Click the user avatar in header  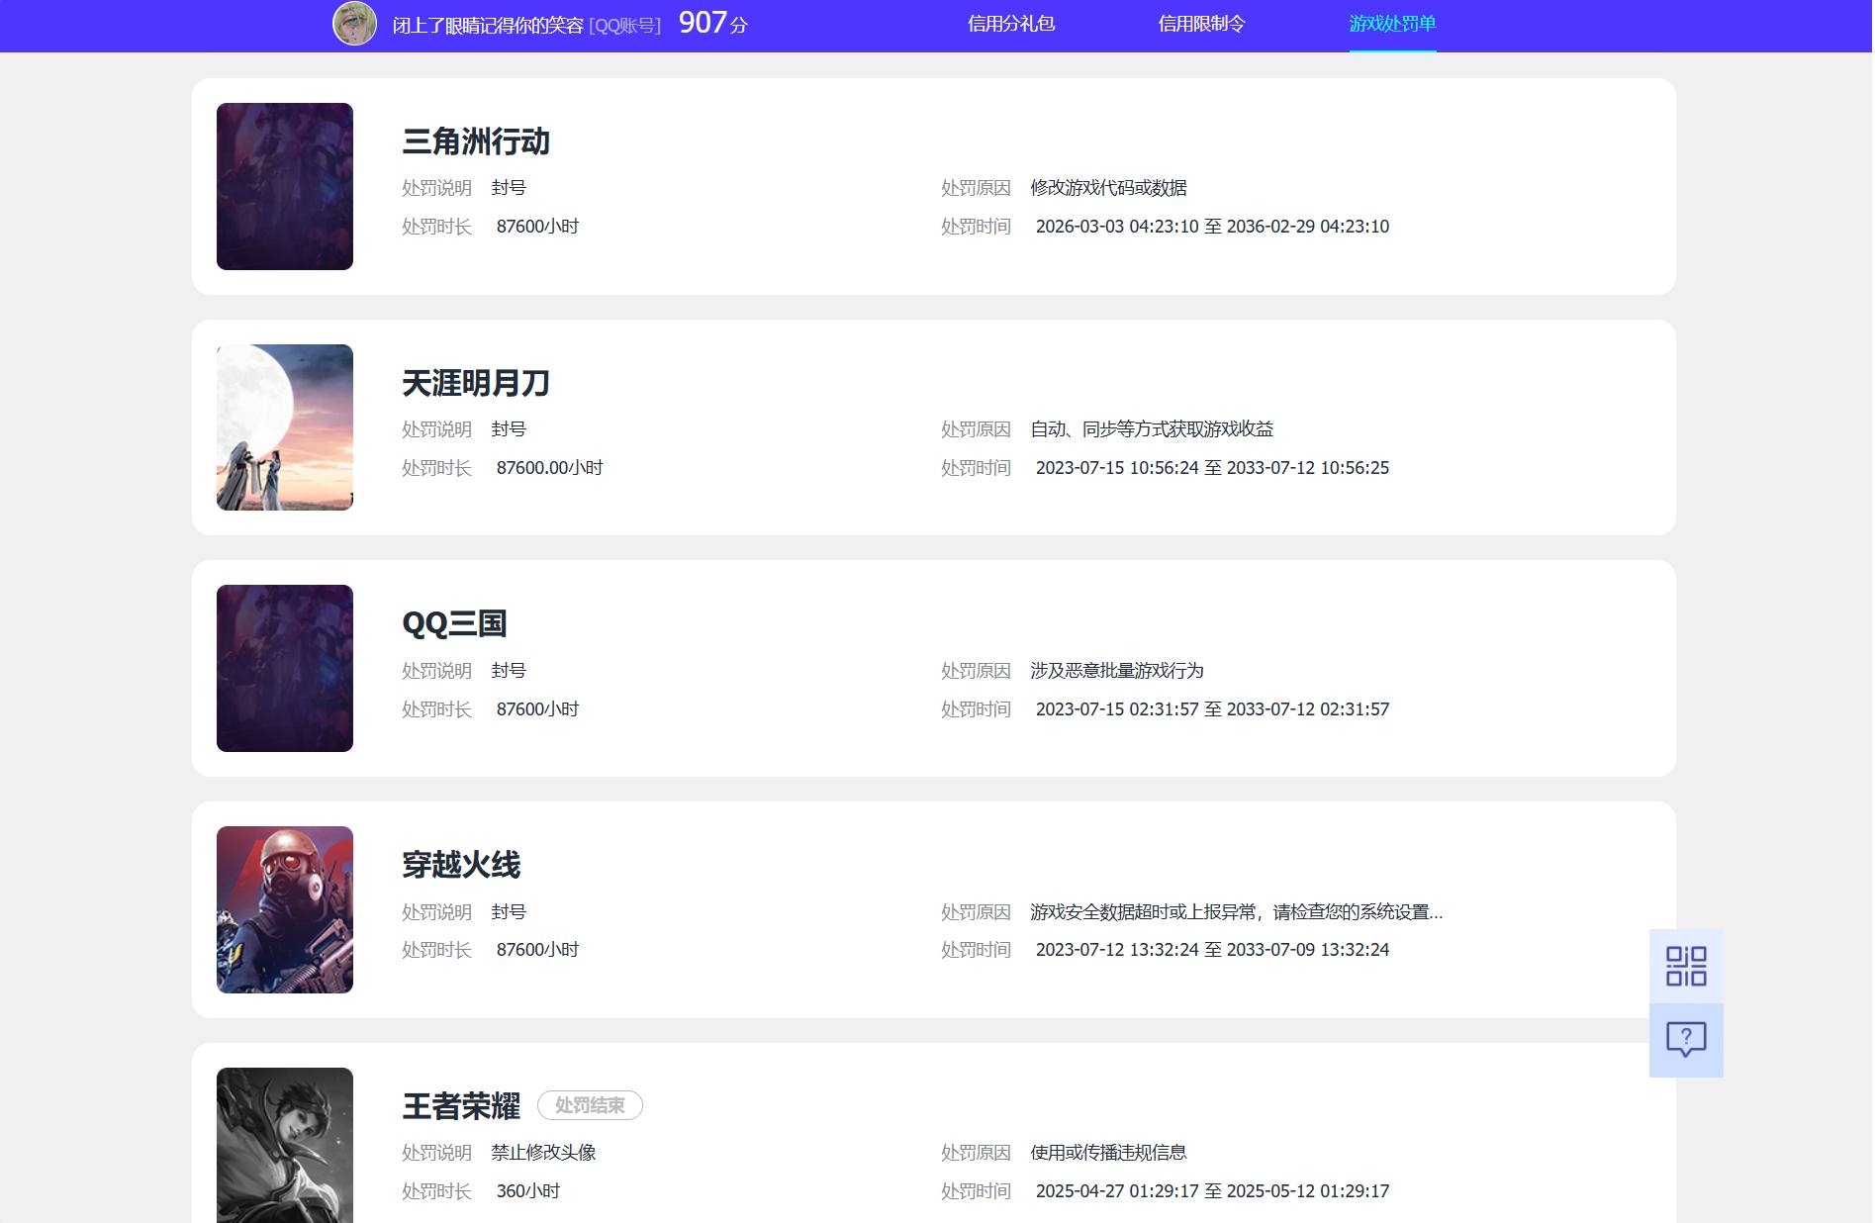pyautogui.click(x=354, y=23)
